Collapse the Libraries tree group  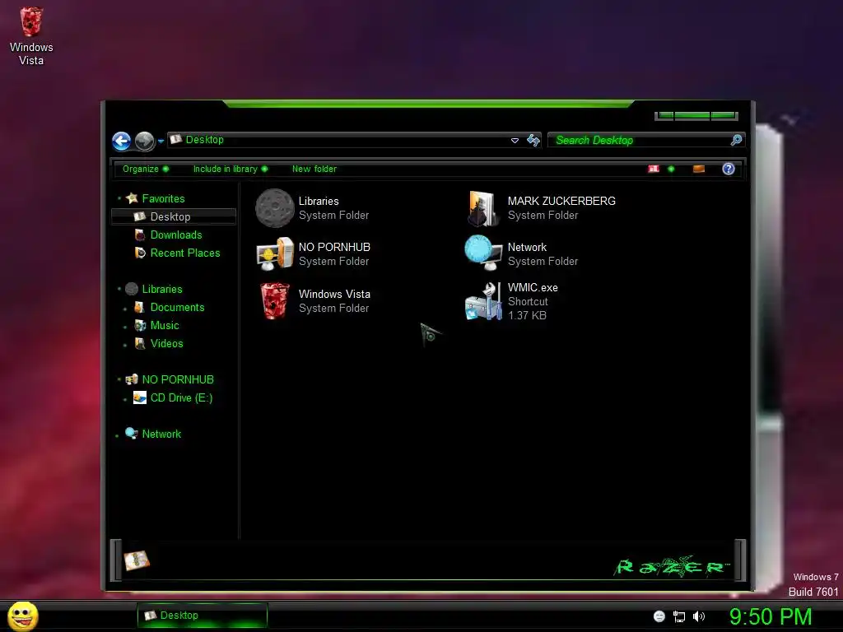click(x=119, y=289)
